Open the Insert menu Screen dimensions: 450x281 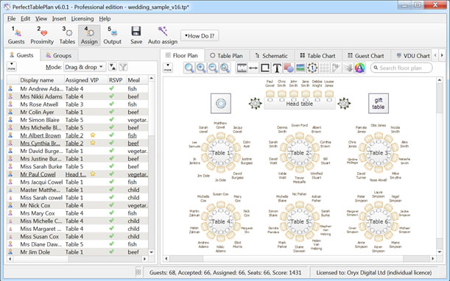tap(59, 18)
